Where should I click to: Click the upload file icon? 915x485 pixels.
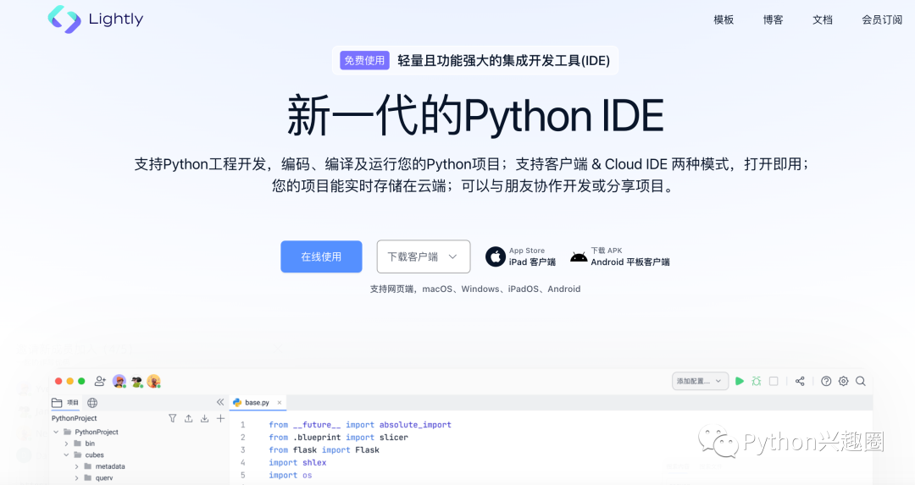tap(188, 418)
